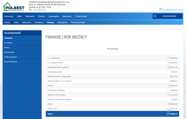Image resolution: width=186 pixels, height=119 pixels.
Task: Click the 24,60 zł amount
Action: pos(174,99)
